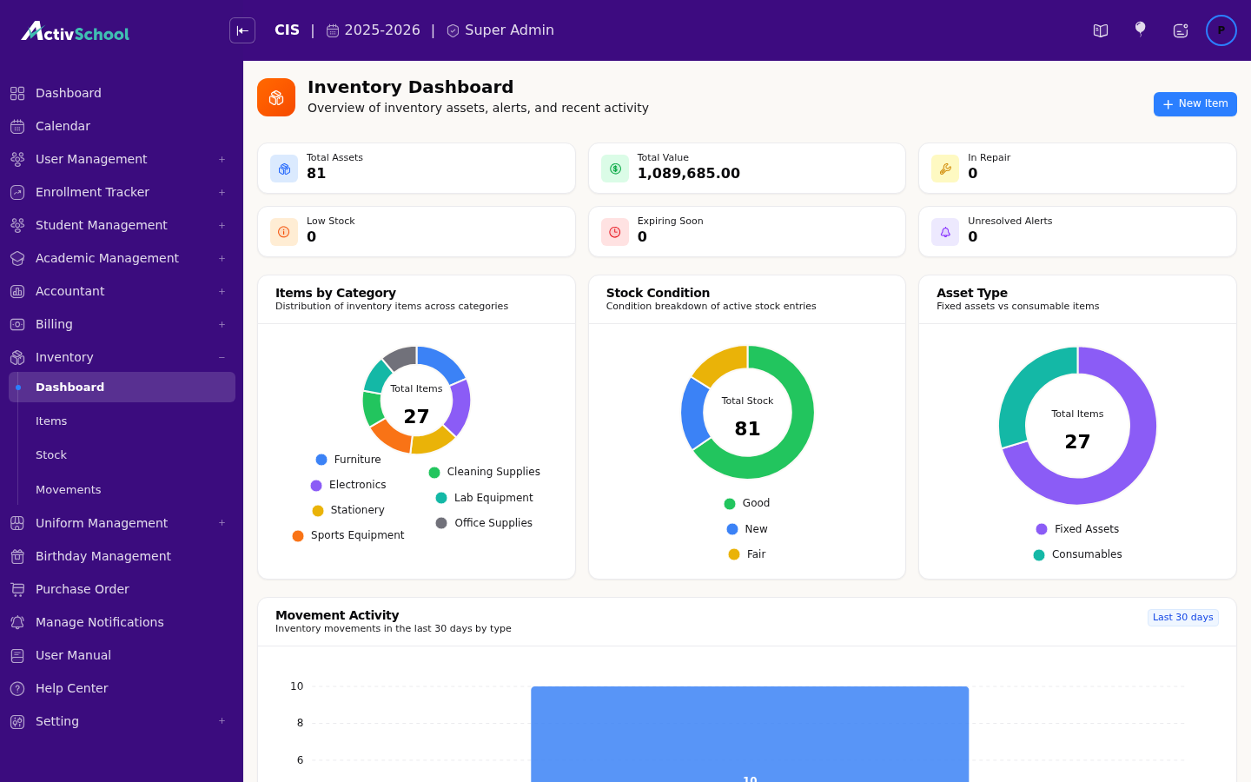
Task: Click the Consumables legend label
Action: pos(1087,554)
